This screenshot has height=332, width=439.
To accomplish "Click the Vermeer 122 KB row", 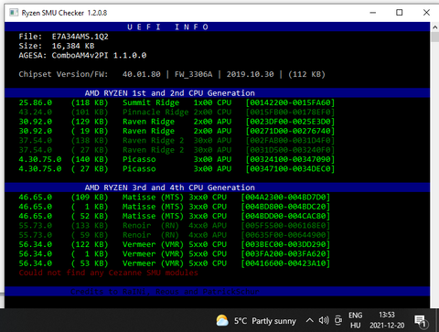I will pyautogui.click(x=175, y=244).
